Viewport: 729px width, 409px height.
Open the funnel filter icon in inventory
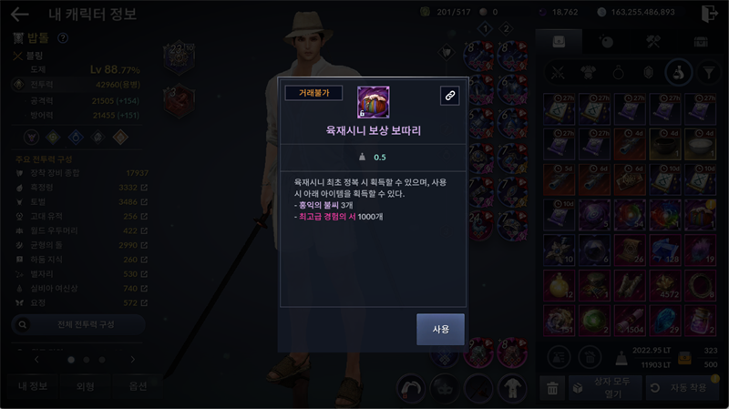709,73
